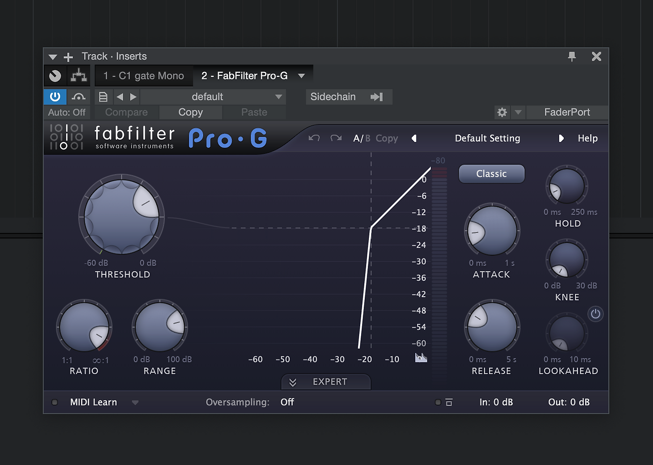Click the THRESHOLD knob
This screenshot has width=653, height=465.
coord(122,217)
